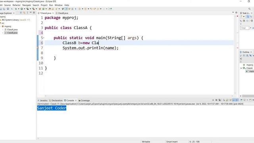The height and width of the screenshot is (143, 254).
Task: Toggle Mark Occurrences in toolbar
Action: pyautogui.click(x=66, y=9)
